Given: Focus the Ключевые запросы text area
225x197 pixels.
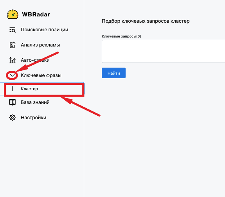Looking at the screenshot, I should [x=163, y=52].
